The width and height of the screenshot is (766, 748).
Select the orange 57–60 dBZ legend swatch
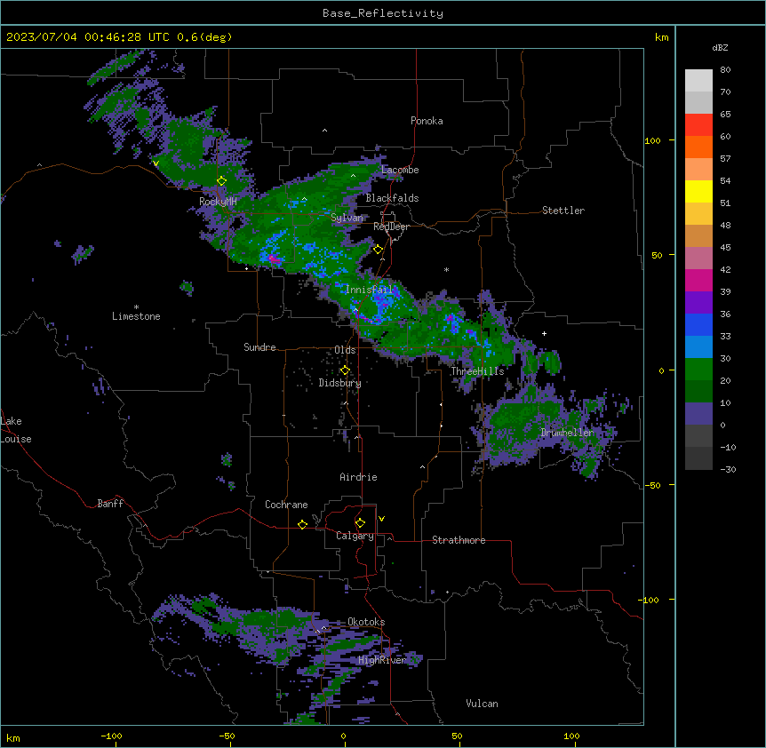coord(698,147)
